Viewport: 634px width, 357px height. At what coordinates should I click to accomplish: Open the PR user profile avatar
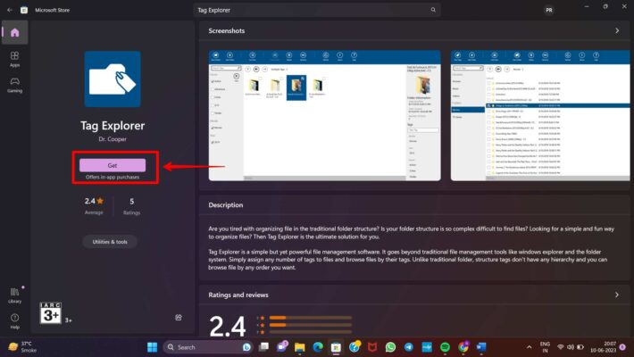coord(548,10)
